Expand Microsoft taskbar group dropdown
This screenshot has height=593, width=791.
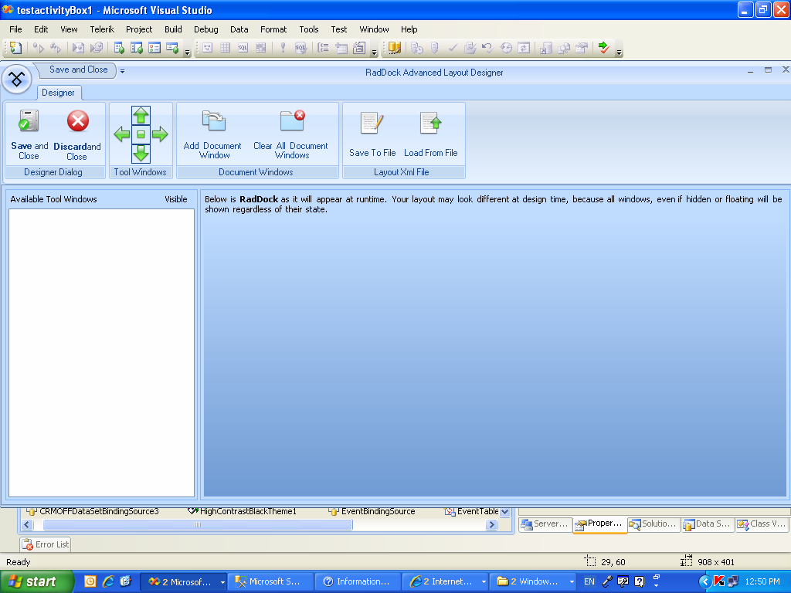(x=222, y=582)
